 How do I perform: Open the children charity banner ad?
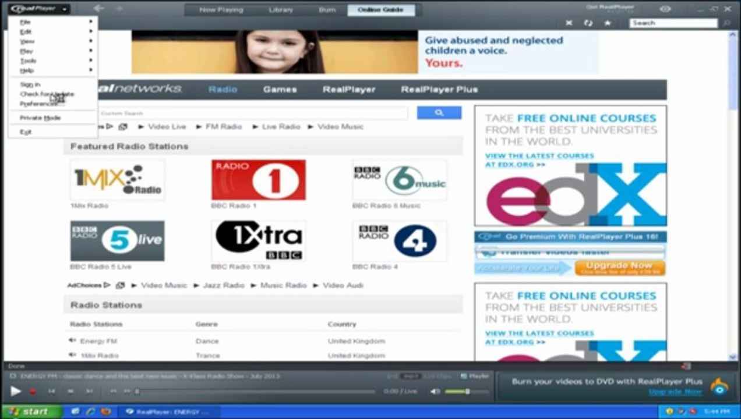click(x=365, y=52)
